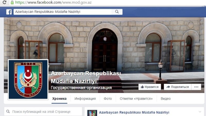This screenshot has width=206, height=116.
Task: Click the browser address bar URL
Action: coord(53,2)
